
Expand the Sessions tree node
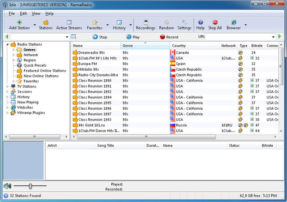[x=7, y=92]
